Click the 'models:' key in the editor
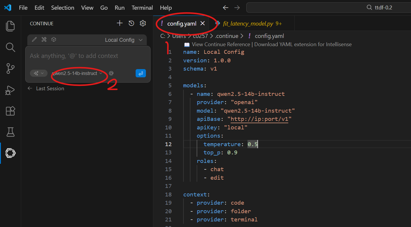The image size is (411, 227). [195, 86]
